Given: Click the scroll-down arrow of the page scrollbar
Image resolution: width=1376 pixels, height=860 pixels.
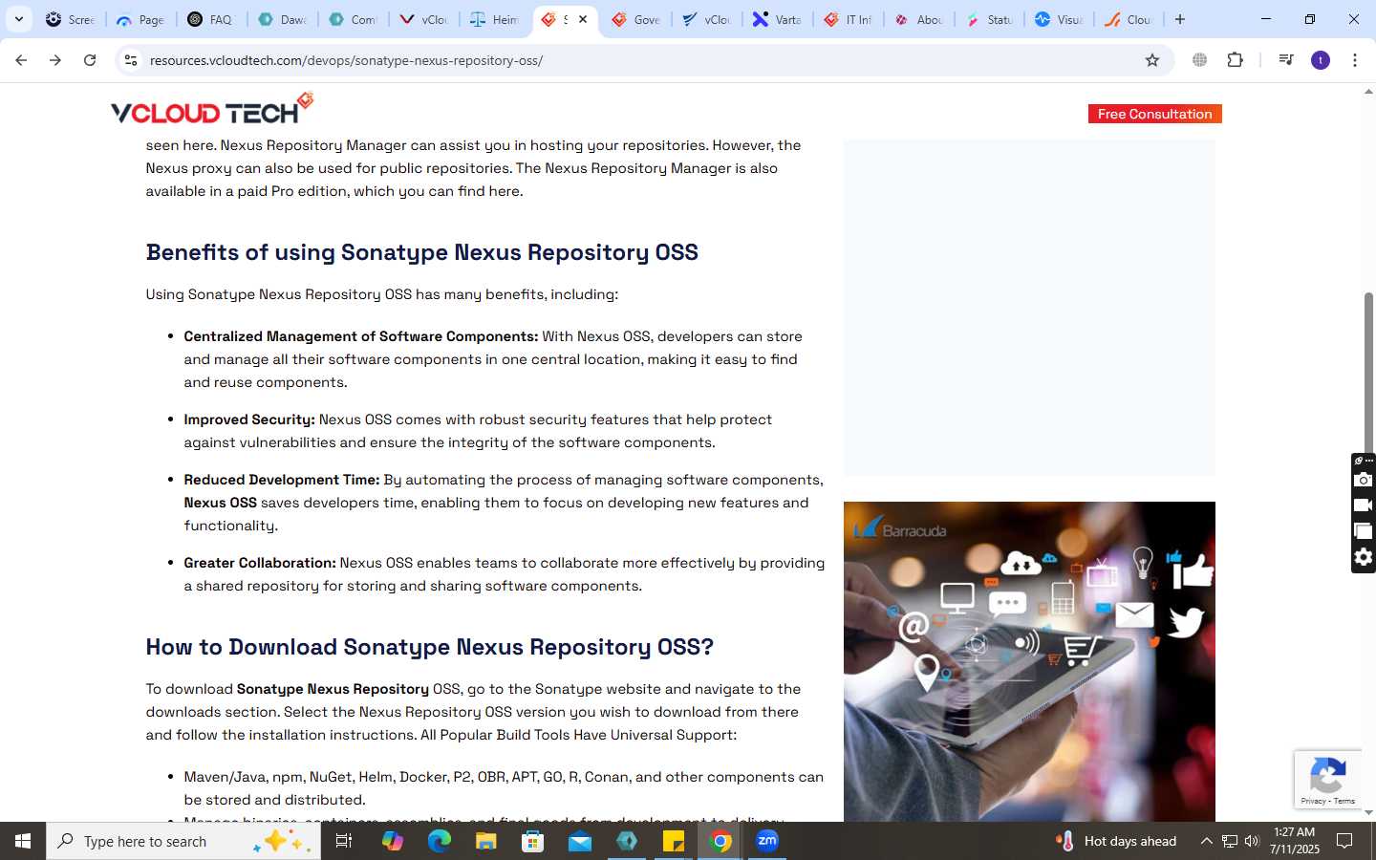Looking at the screenshot, I should 1368,812.
